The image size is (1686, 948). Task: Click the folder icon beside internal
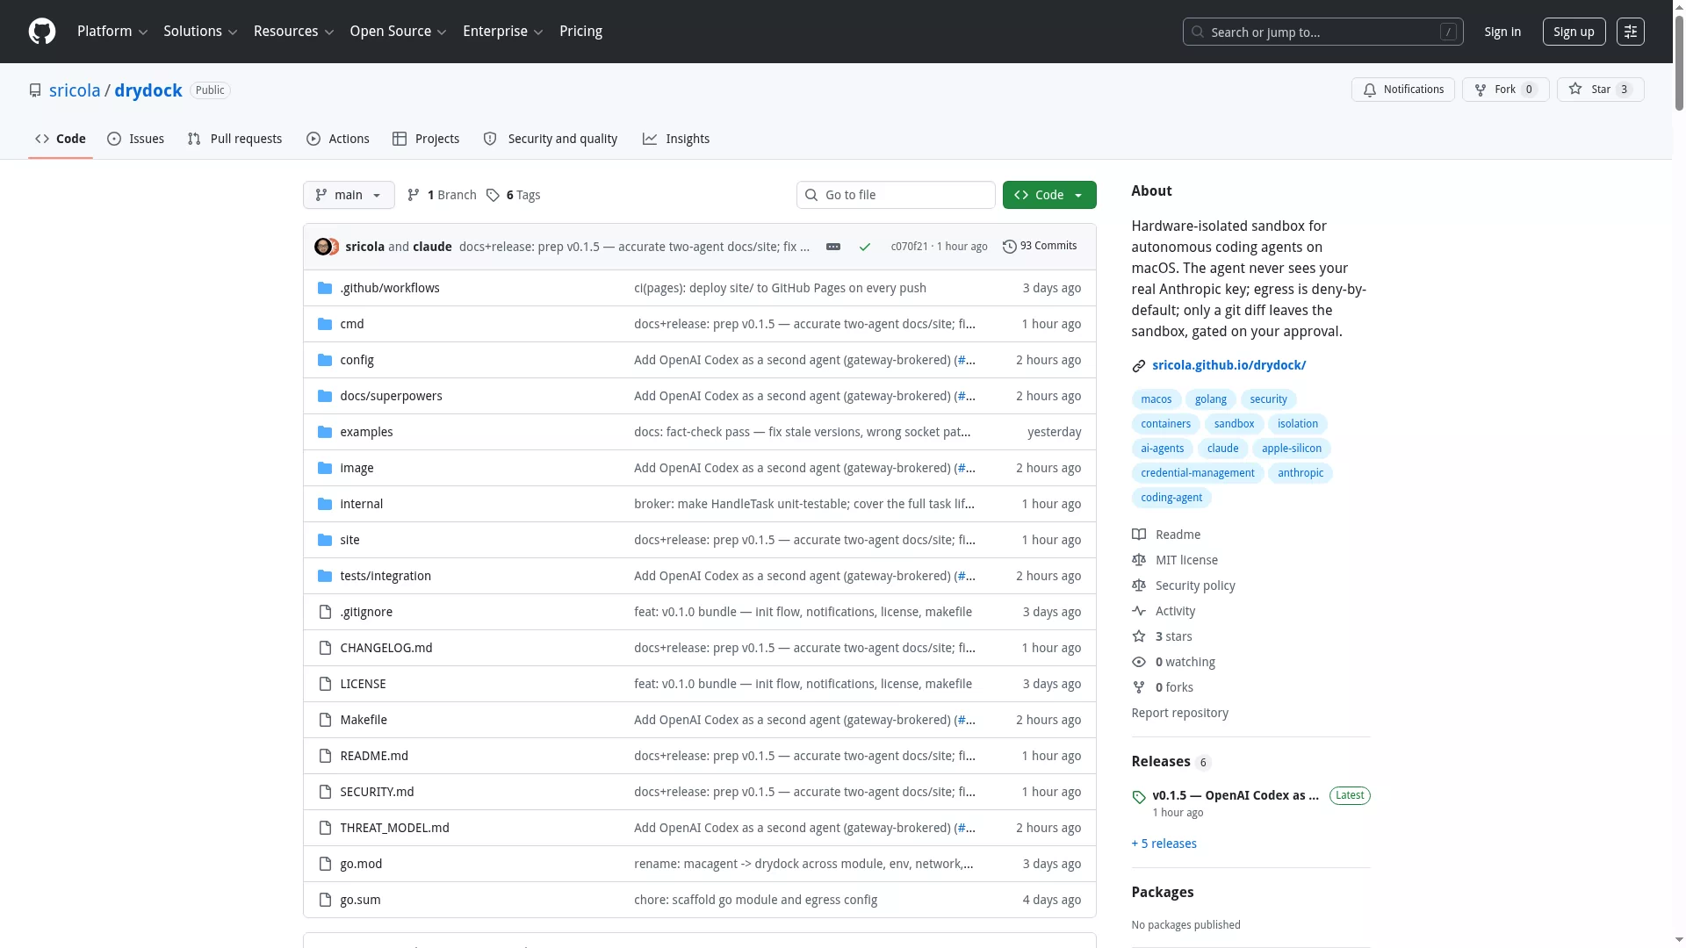pyautogui.click(x=325, y=504)
